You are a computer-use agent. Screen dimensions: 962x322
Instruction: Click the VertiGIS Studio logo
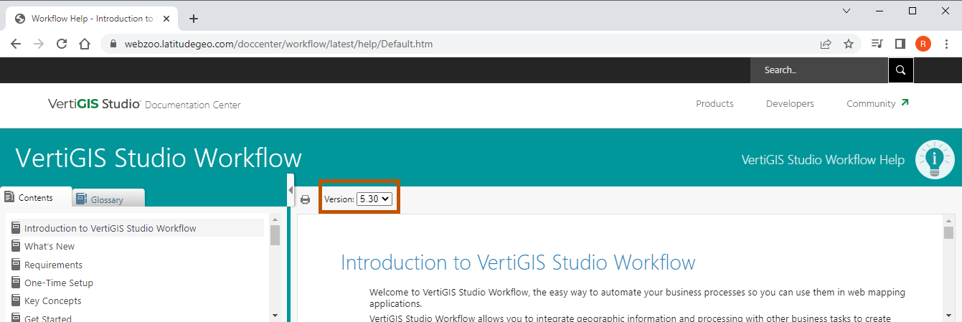[94, 104]
